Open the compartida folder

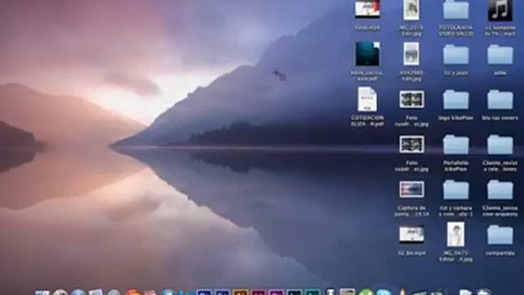[500, 235]
